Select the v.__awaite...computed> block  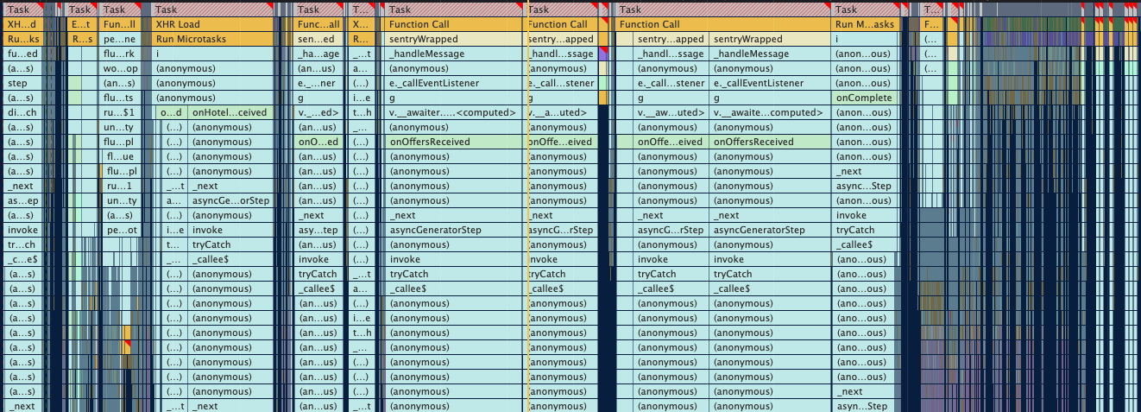(769, 112)
